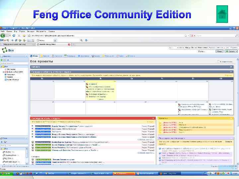239x179 pixels.
Task: Collapse the Все root node in project tree
Action: [x=1, y=67]
